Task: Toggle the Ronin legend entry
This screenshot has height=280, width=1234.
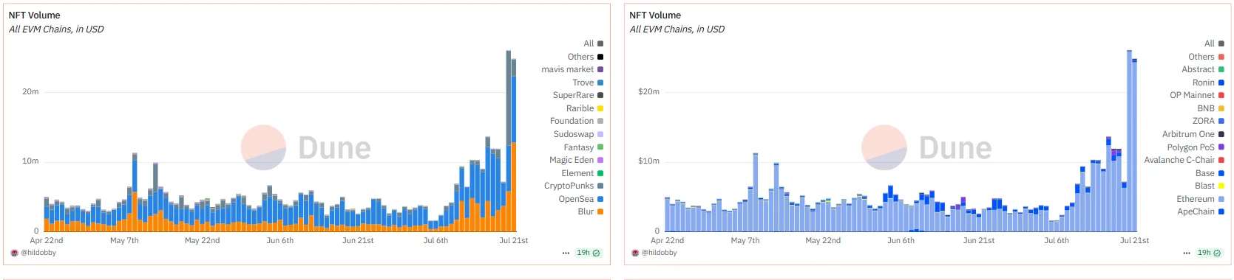Action: click(x=1208, y=83)
